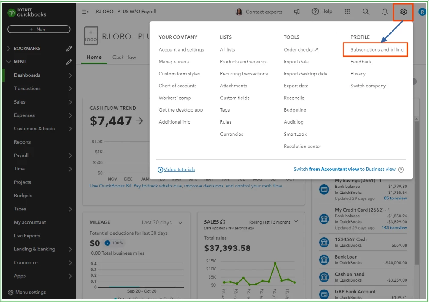The image size is (429, 302).
Task: Collapse the sidebar with hamburger icon
Action: 85,12
